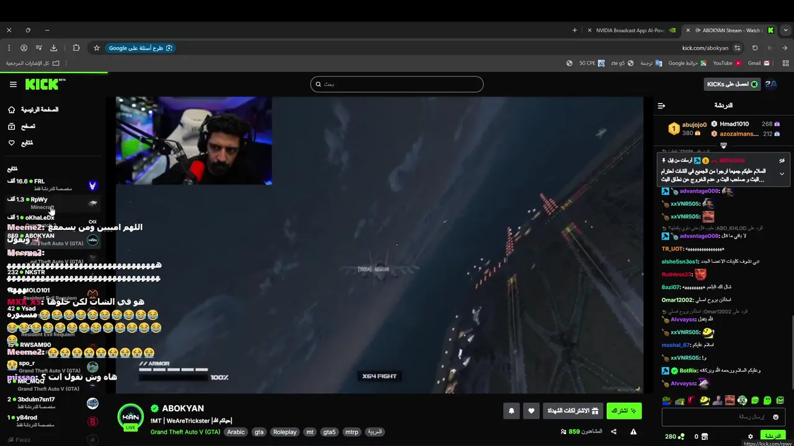Click the BotRix chat username
Viewport: 794px width, 446px height.
pyautogui.click(x=689, y=370)
